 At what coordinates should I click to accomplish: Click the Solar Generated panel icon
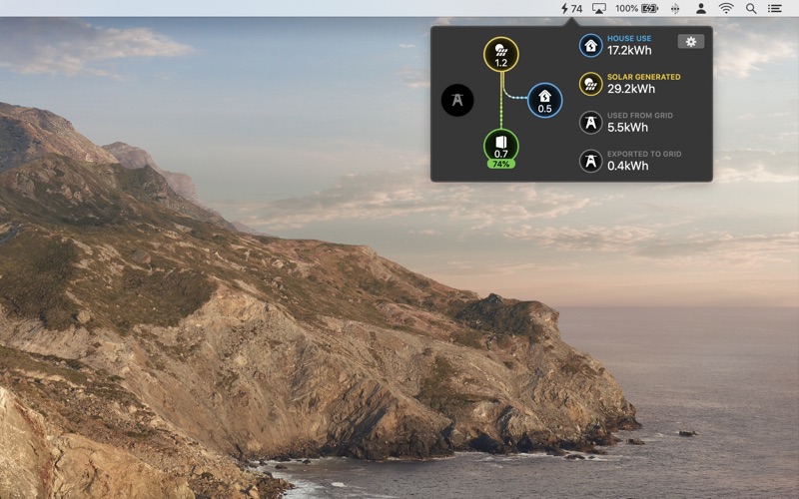click(x=590, y=84)
